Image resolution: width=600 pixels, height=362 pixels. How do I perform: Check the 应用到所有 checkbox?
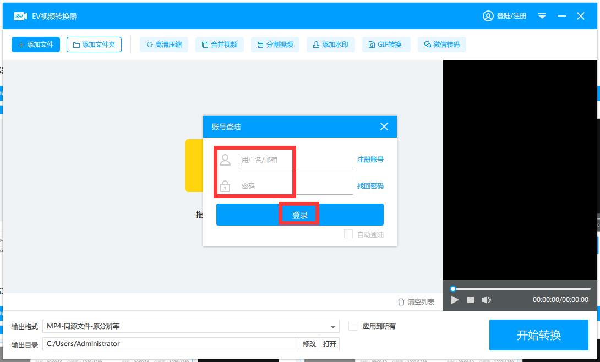point(353,326)
